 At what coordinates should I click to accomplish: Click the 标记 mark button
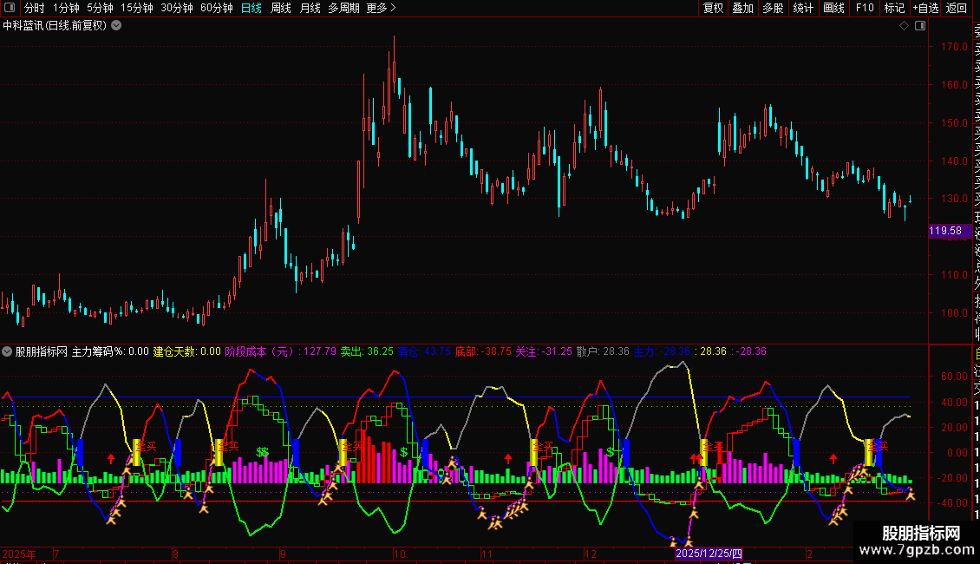894,8
